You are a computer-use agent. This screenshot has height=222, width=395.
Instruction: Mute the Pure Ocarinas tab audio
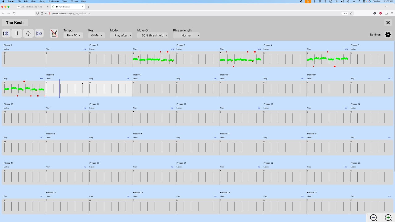coord(56,7)
